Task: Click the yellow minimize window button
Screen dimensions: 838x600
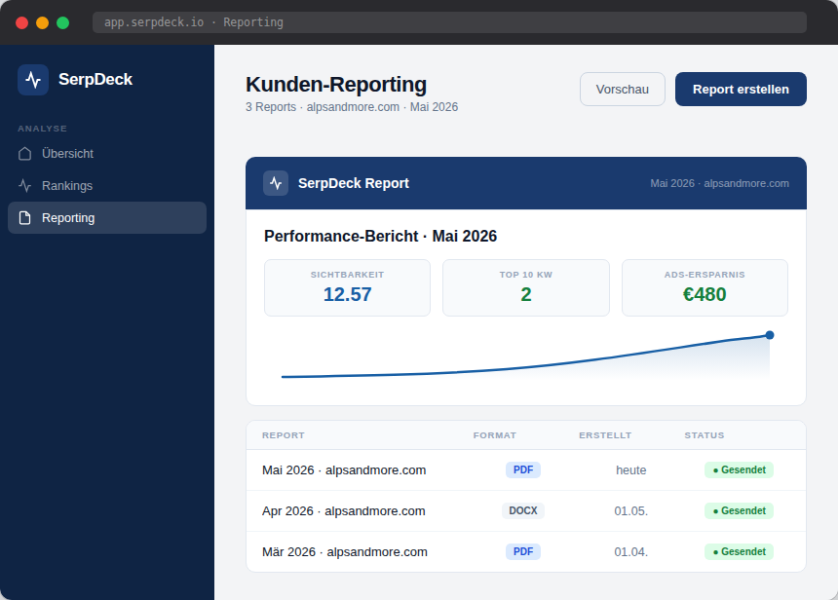Action: (42, 22)
